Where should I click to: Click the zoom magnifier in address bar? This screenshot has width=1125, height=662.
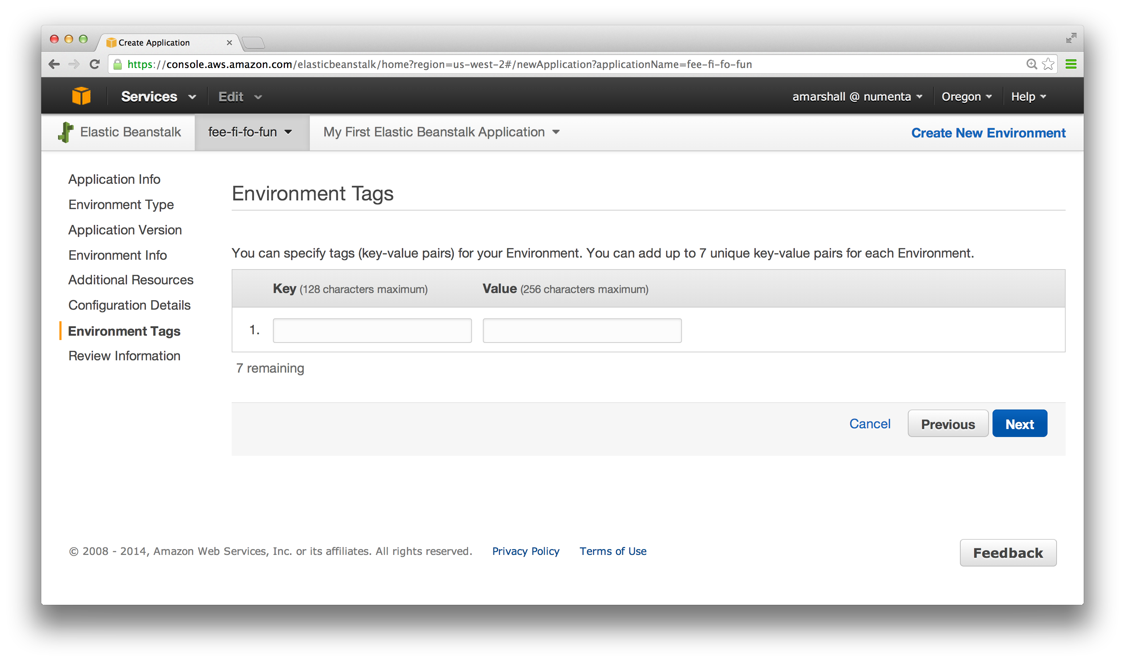(1031, 64)
